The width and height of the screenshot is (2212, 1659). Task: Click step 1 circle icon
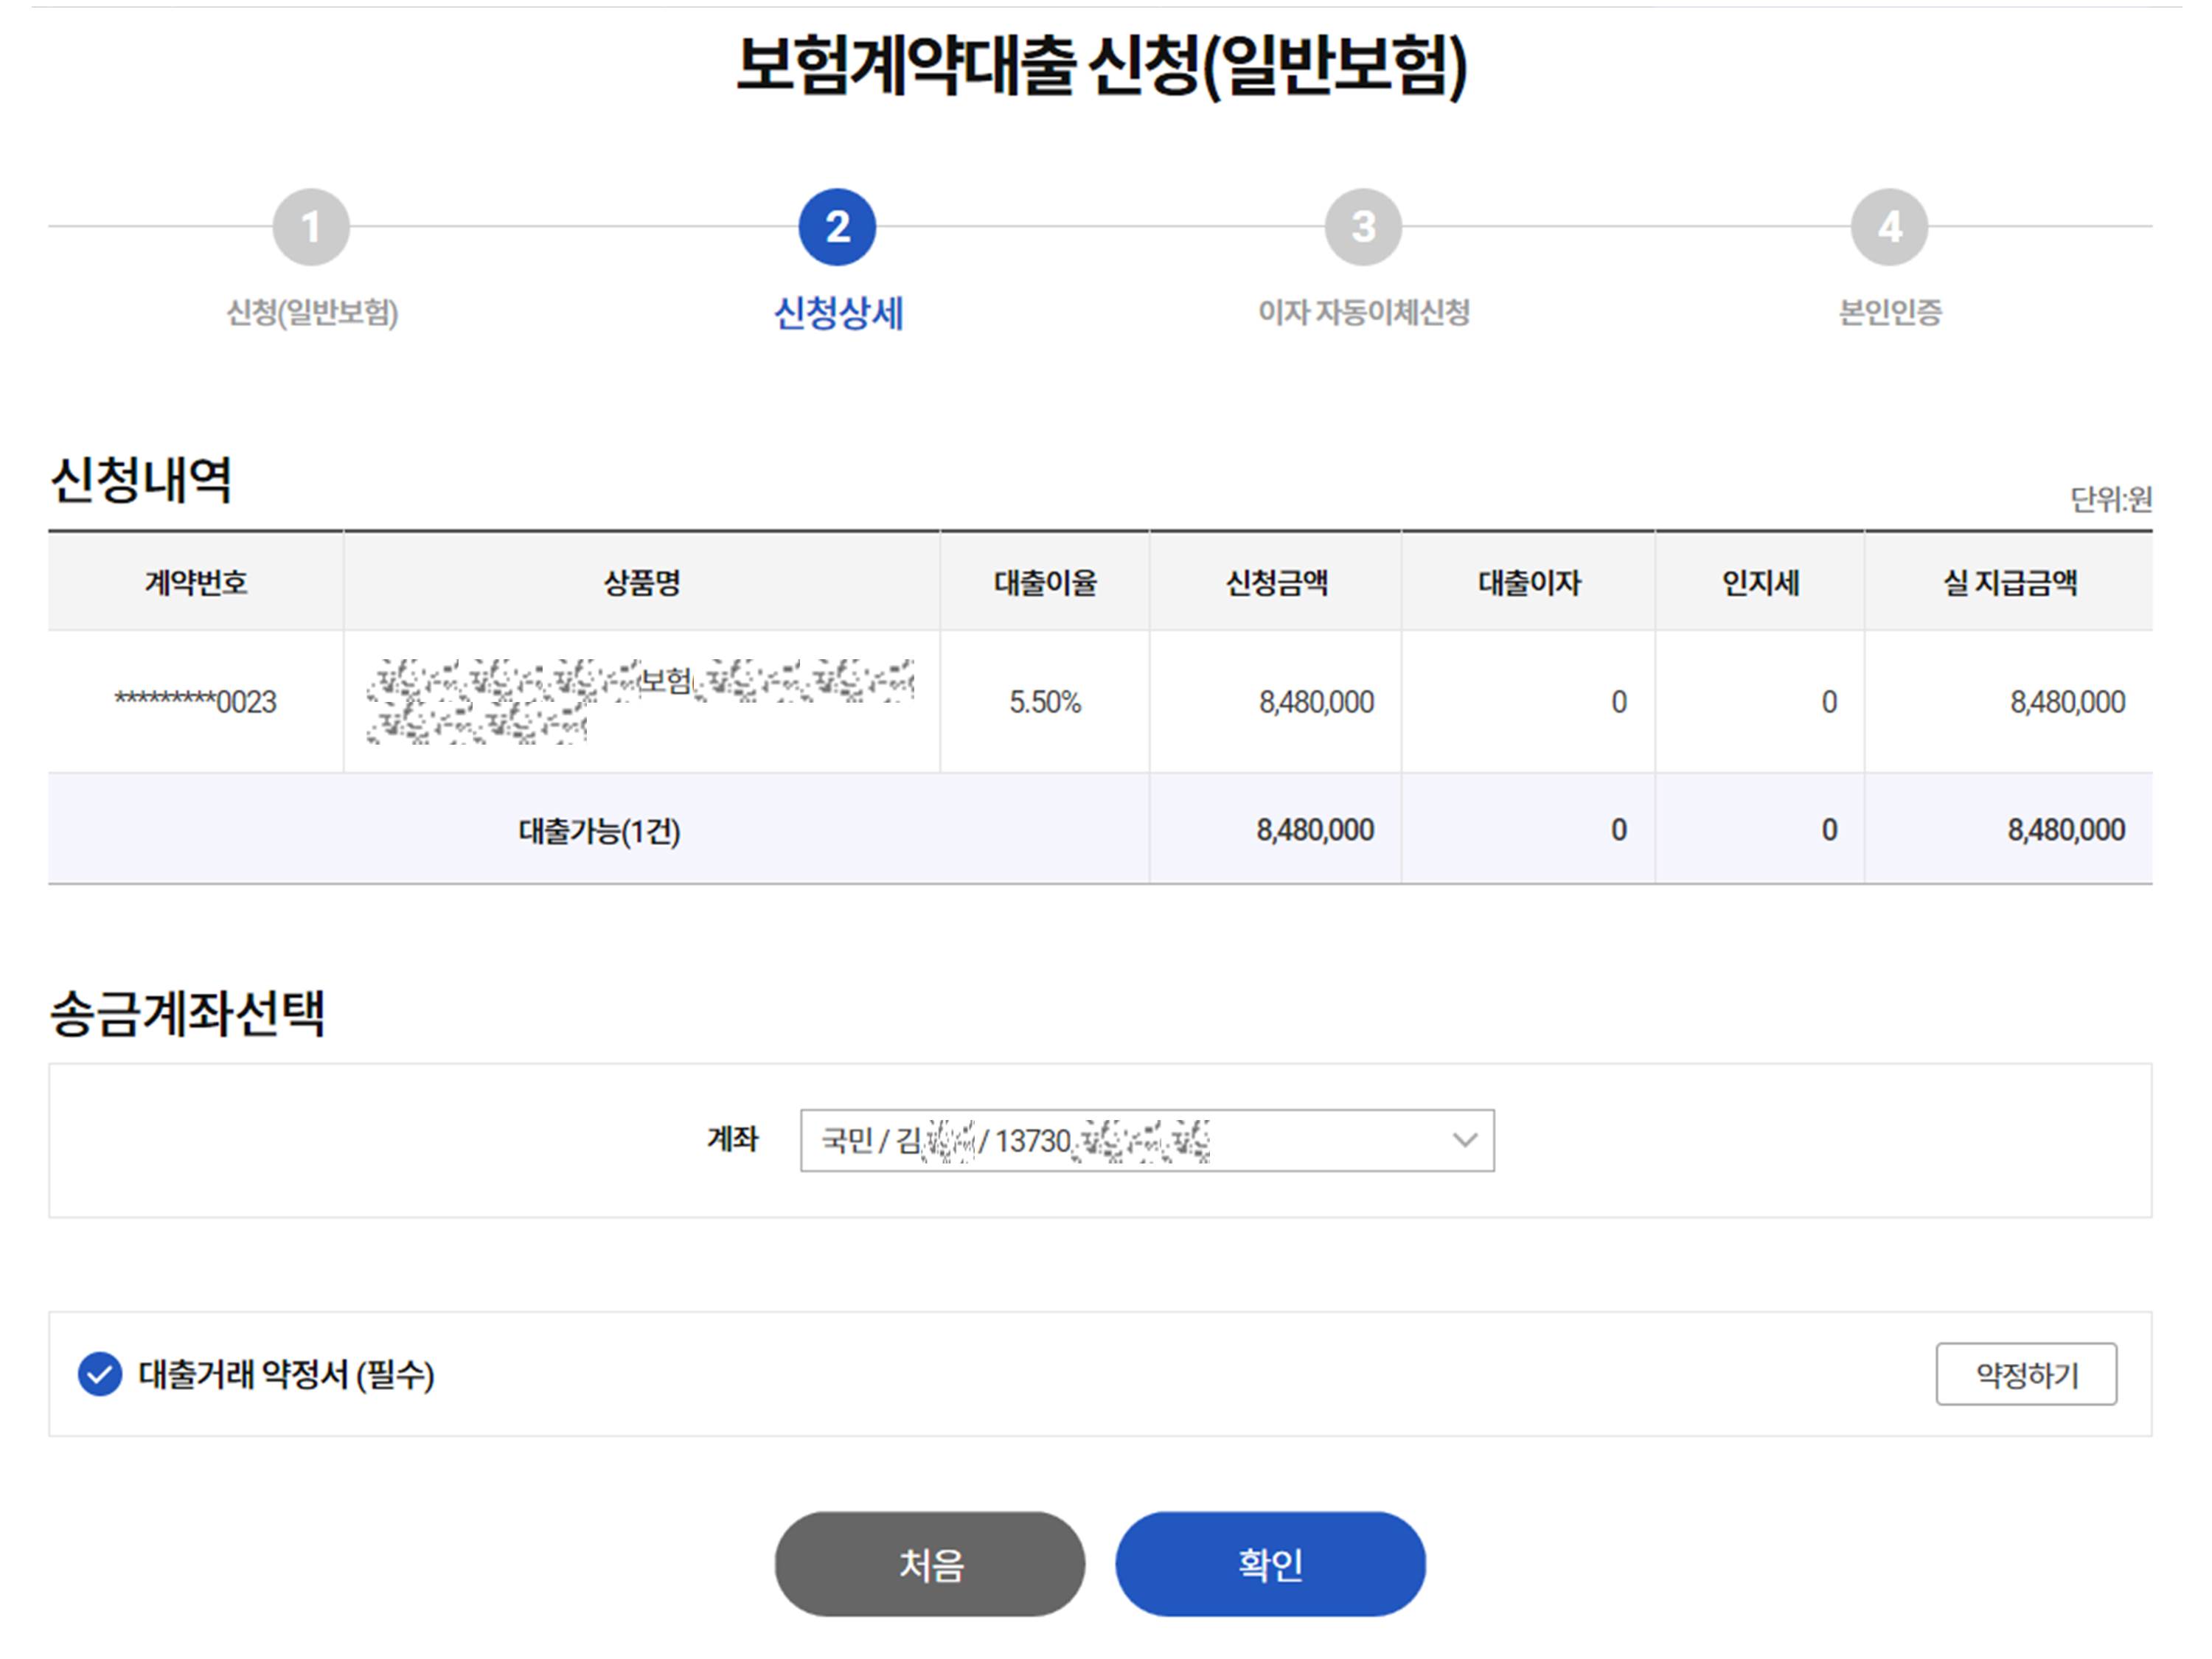311,227
